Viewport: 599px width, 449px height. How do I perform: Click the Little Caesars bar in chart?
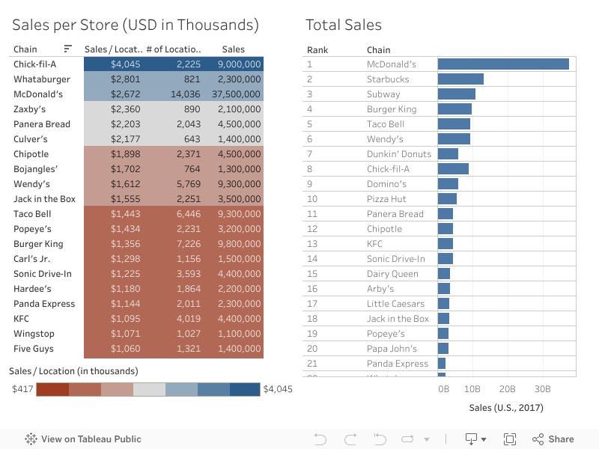[x=443, y=304]
